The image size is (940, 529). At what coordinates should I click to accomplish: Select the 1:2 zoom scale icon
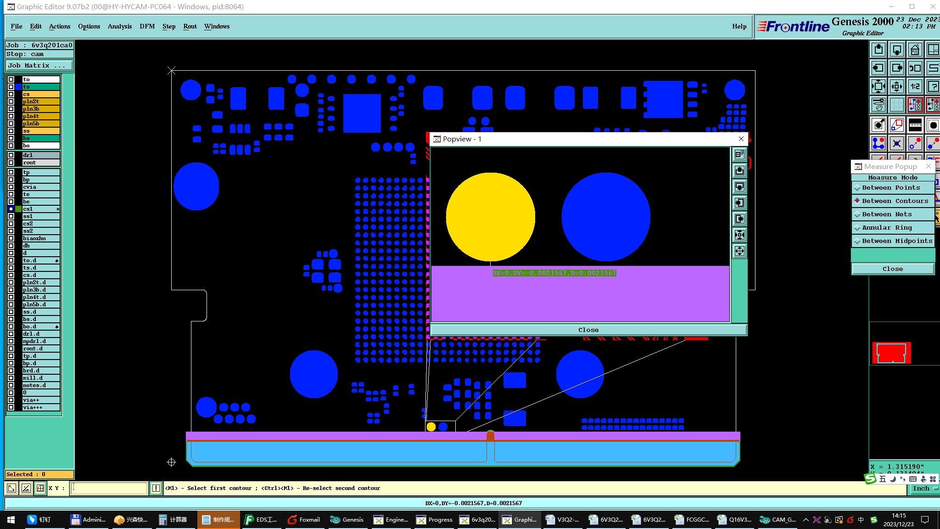(915, 86)
